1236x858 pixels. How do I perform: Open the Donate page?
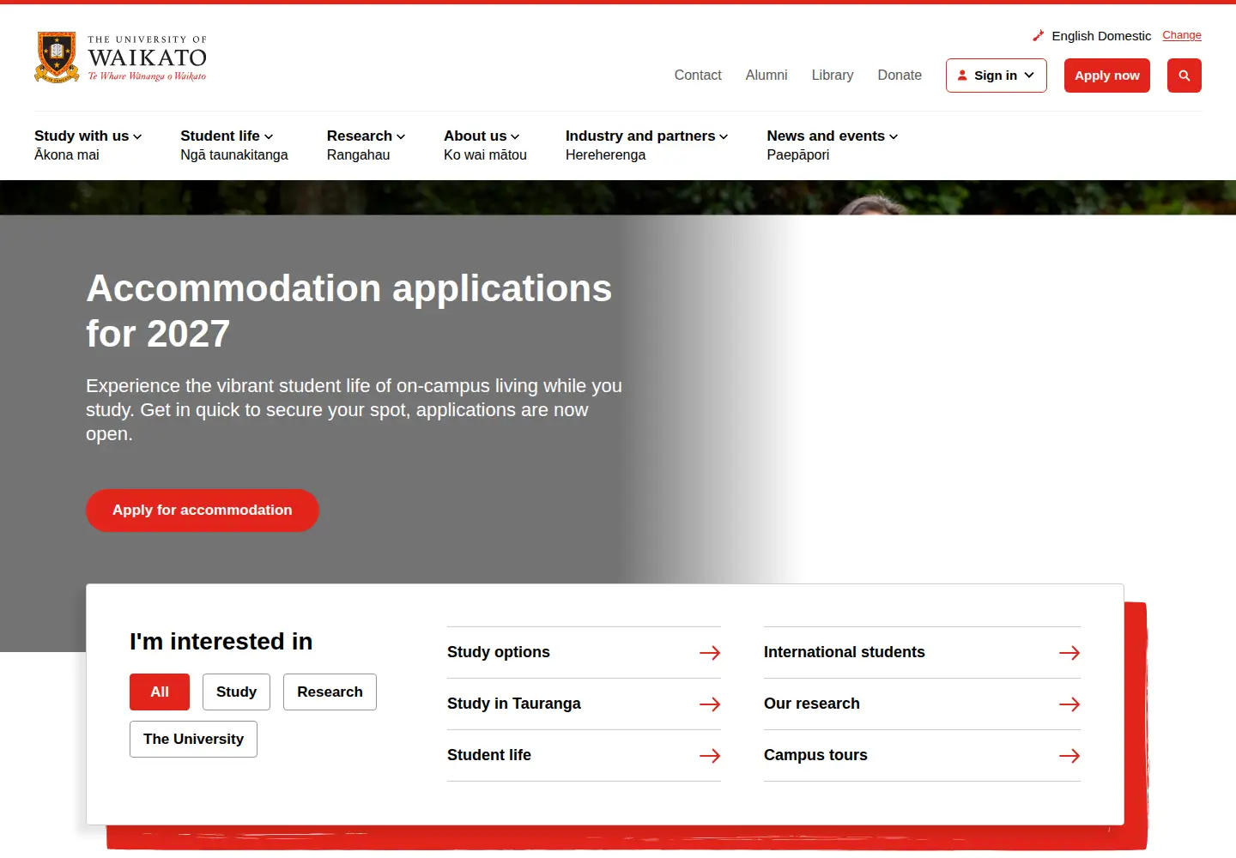click(x=900, y=76)
